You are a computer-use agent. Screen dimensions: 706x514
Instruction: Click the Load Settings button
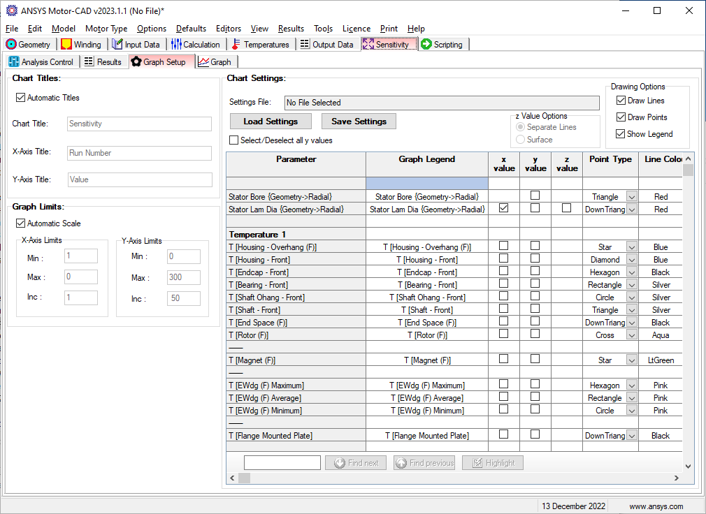(271, 122)
